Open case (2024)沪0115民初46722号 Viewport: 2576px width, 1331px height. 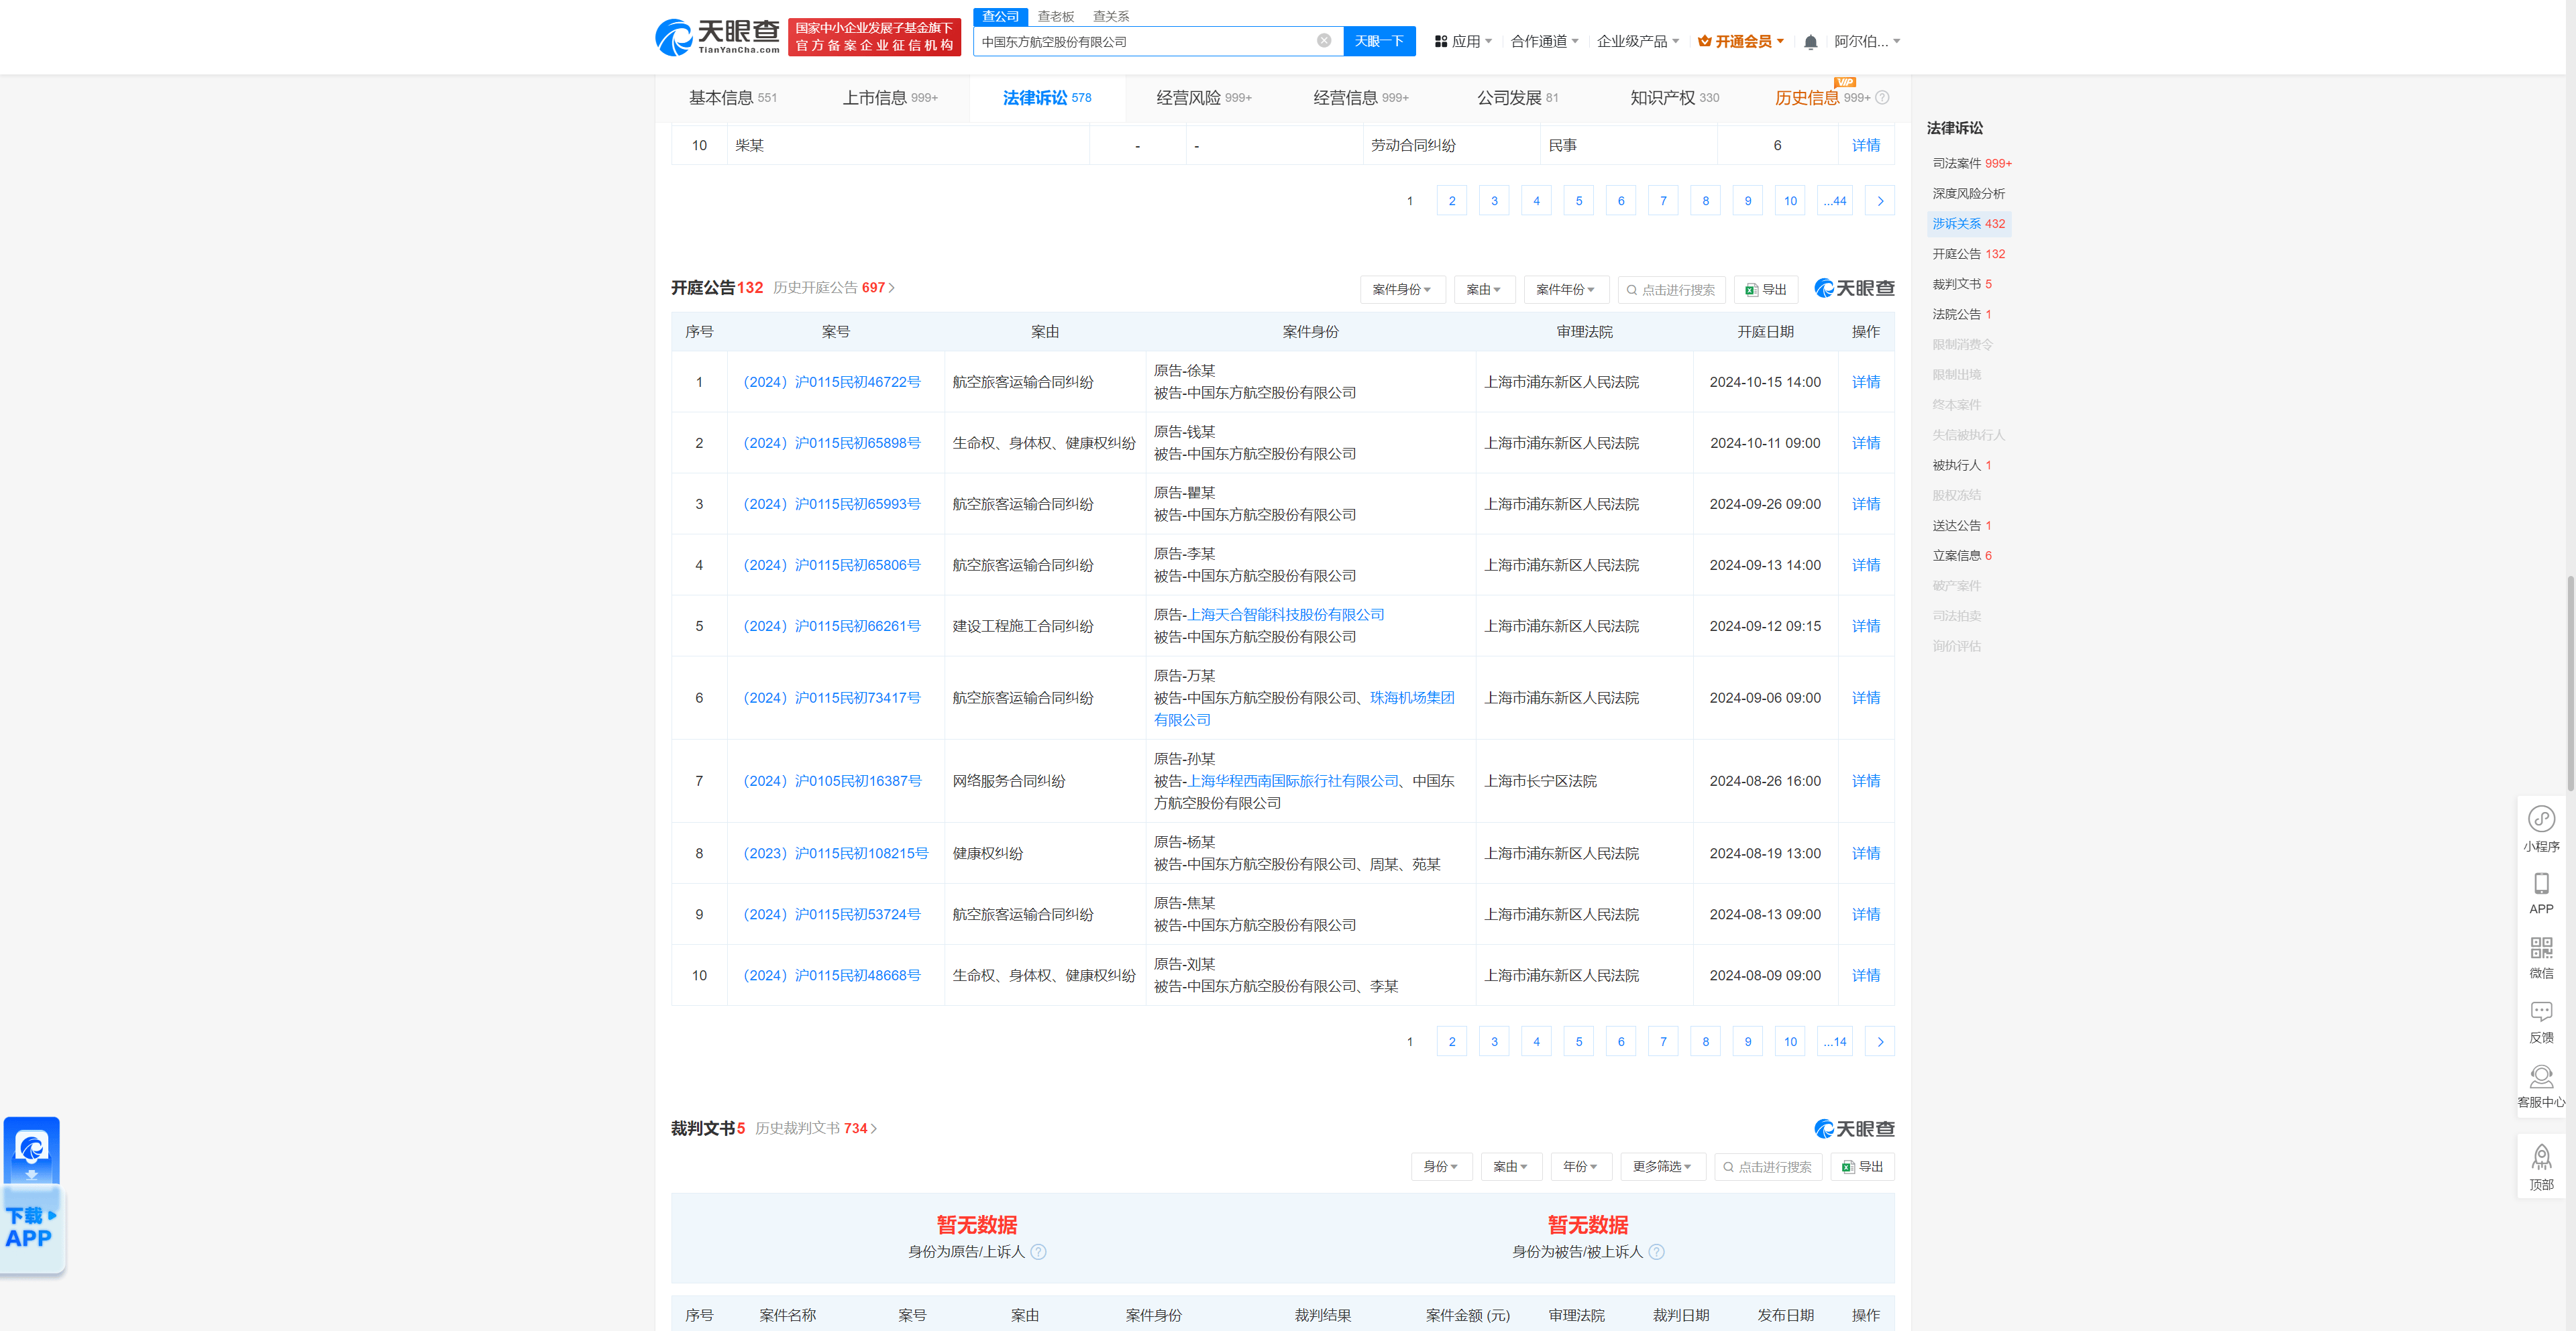pos(831,382)
